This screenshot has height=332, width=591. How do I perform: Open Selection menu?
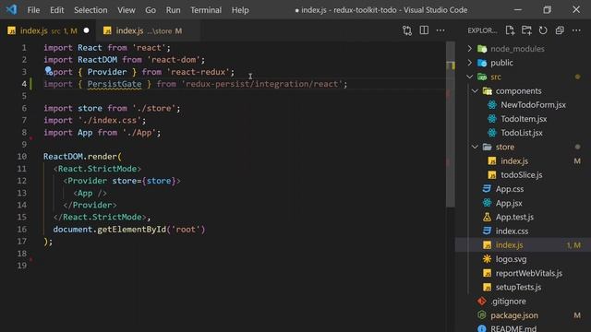pyautogui.click(x=90, y=10)
